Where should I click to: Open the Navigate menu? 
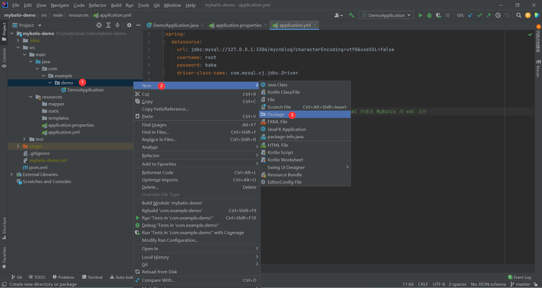pos(60,5)
